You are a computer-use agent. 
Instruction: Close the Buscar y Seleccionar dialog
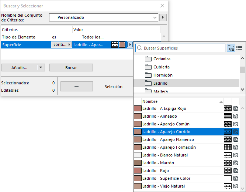pos(162,6)
